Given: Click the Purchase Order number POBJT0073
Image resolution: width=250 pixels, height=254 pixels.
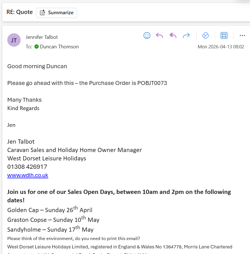Looking at the screenshot, I should point(152,83).
